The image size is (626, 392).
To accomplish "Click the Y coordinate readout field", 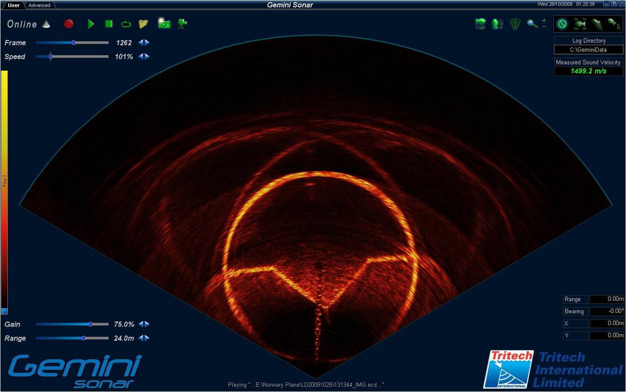I will 607,335.
